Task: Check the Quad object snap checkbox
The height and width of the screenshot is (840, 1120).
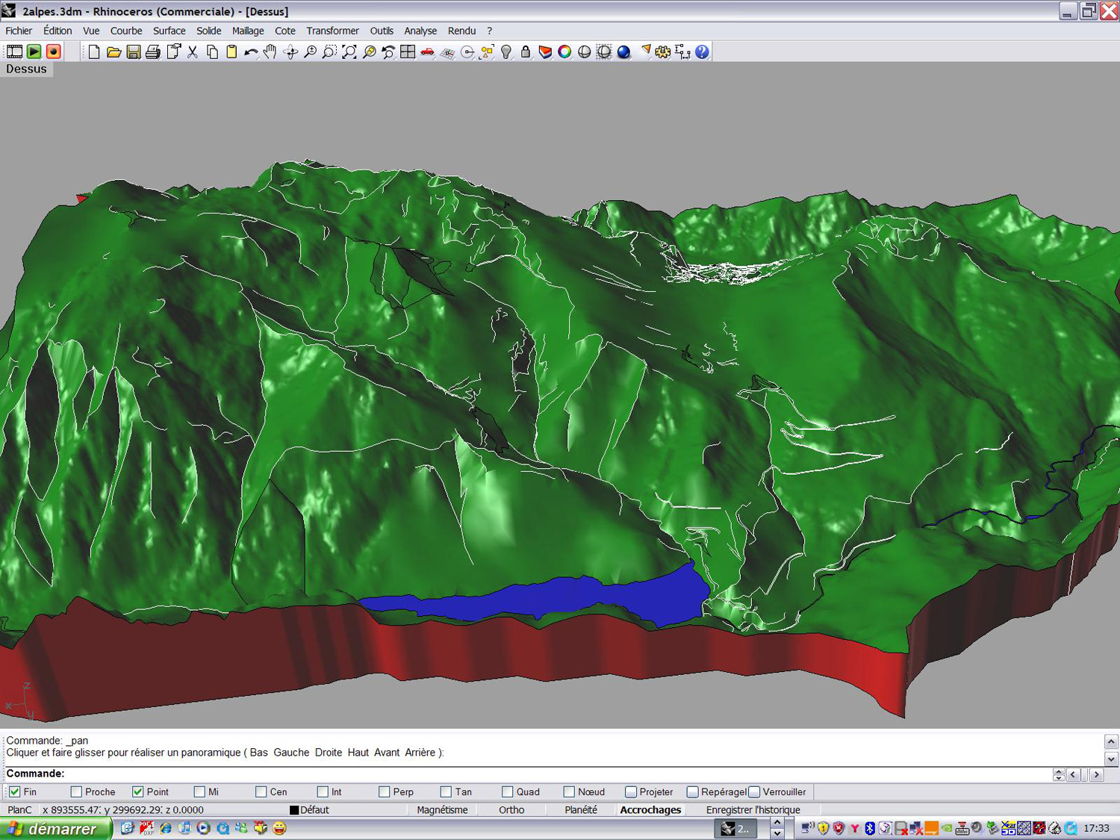Action: click(508, 791)
